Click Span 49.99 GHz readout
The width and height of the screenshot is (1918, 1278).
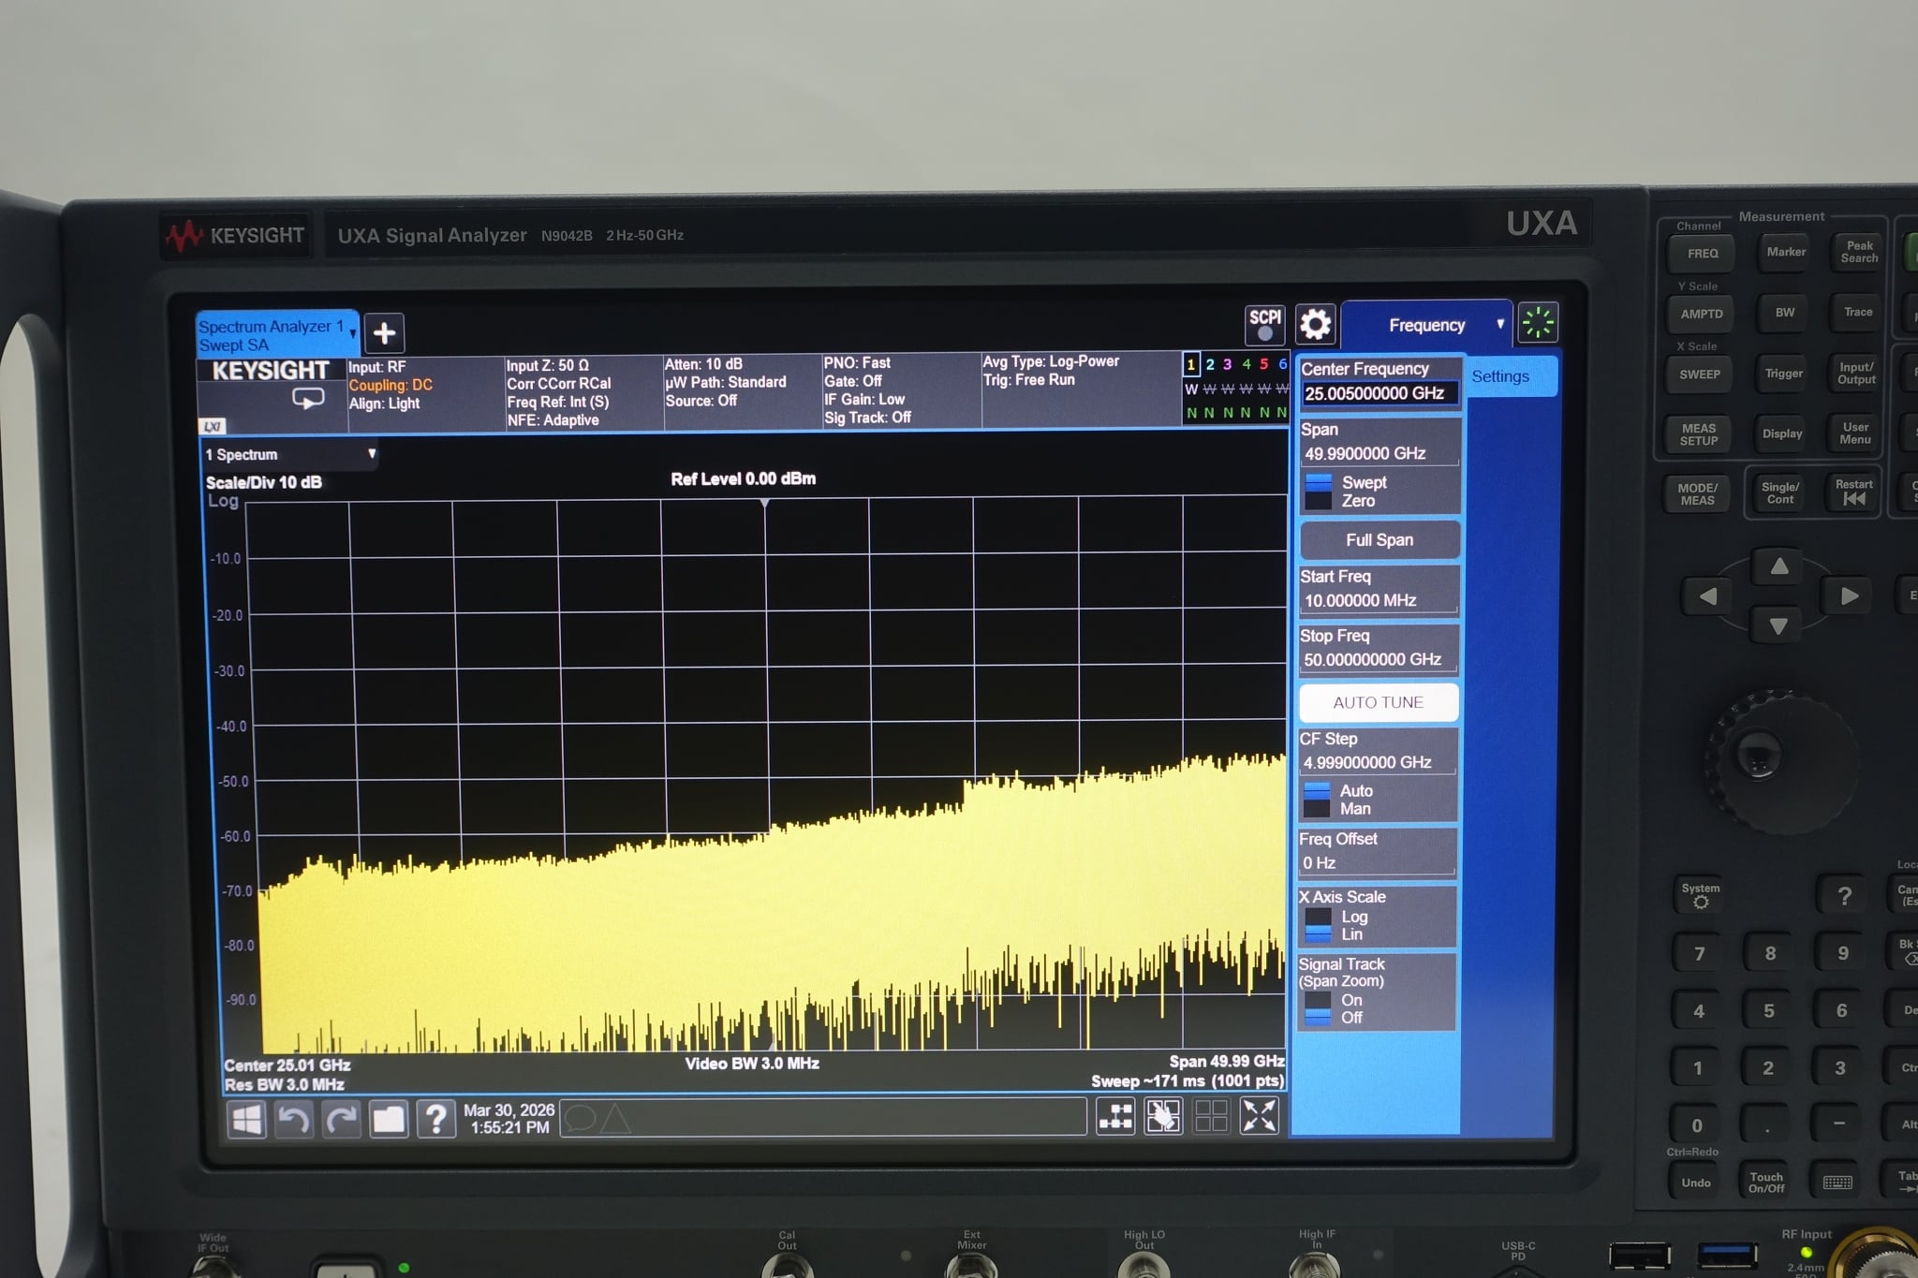point(1227,1061)
